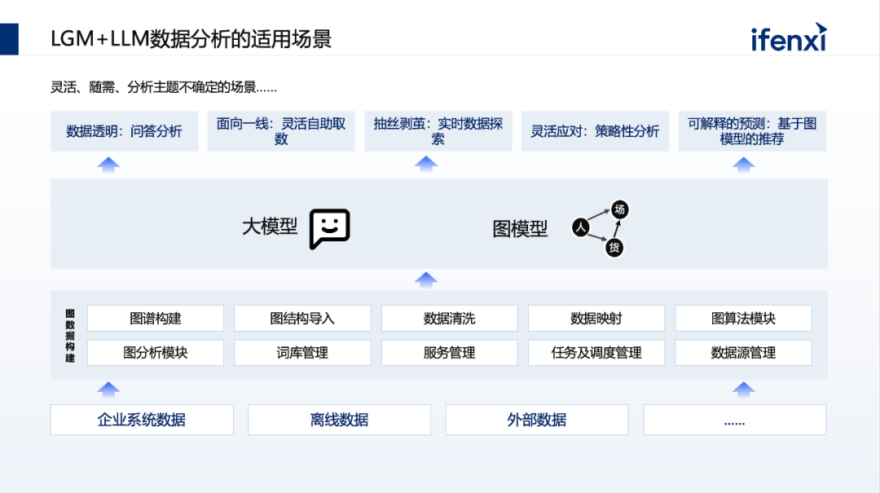
Task: Click the 外部数据 source box
Action: point(536,420)
